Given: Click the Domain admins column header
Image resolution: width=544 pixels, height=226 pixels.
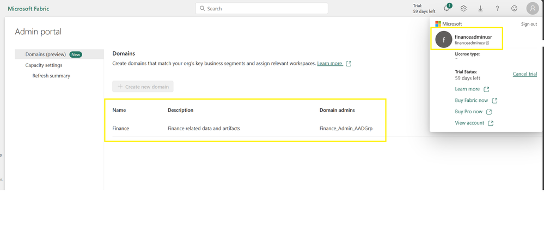Looking at the screenshot, I should click(337, 110).
